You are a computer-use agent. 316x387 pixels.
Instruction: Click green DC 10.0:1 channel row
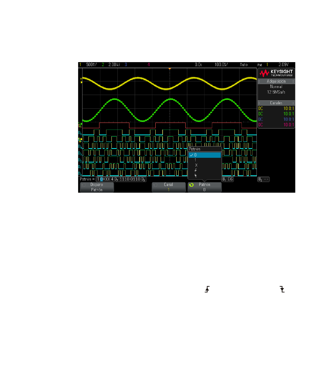[x=276, y=114]
